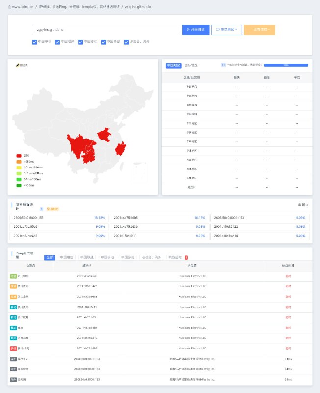Click the 海外 tag on the 日本 row
The height and width of the screenshot is (393, 320).
point(13,379)
